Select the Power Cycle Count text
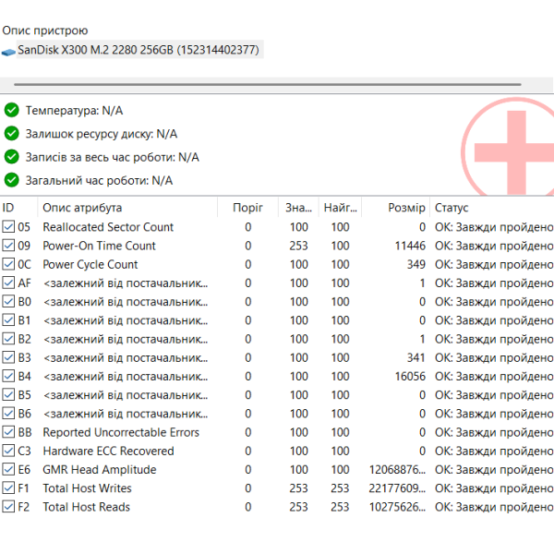The width and height of the screenshot is (554, 554). click(90, 264)
